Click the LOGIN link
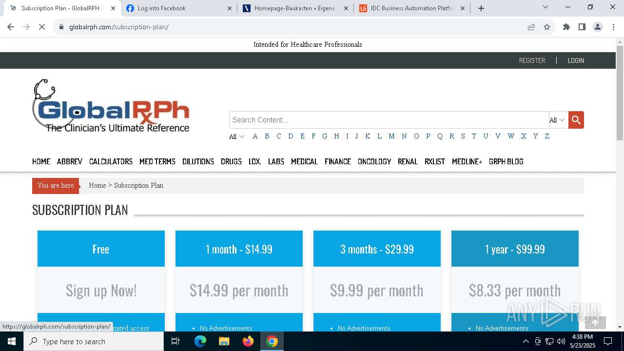Viewport: 624px width, 351px height. tap(576, 60)
